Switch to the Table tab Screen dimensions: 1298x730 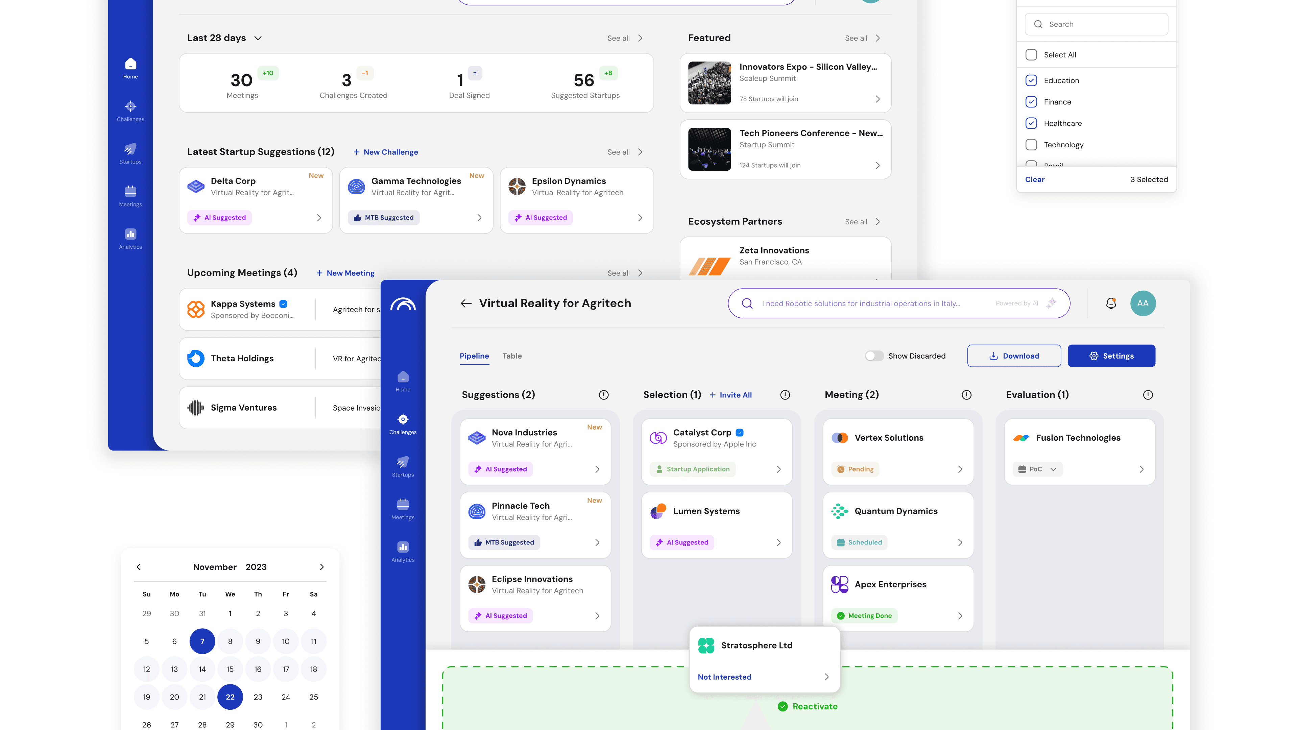click(511, 356)
